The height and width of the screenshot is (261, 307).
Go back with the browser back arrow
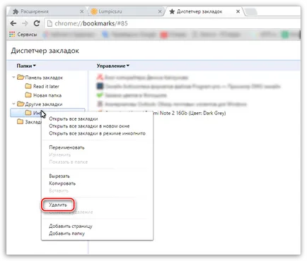(x=13, y=23)
